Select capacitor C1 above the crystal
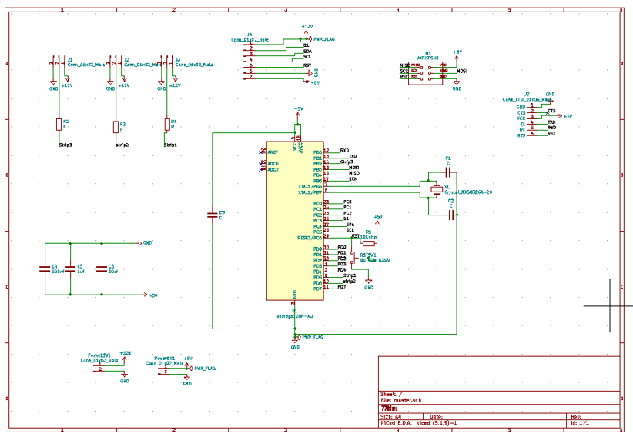The width and height of the screenshot is (633, 437). [448, 172]
